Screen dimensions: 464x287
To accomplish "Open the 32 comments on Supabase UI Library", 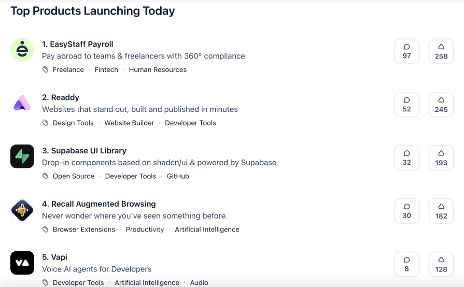I will (406, 157).
